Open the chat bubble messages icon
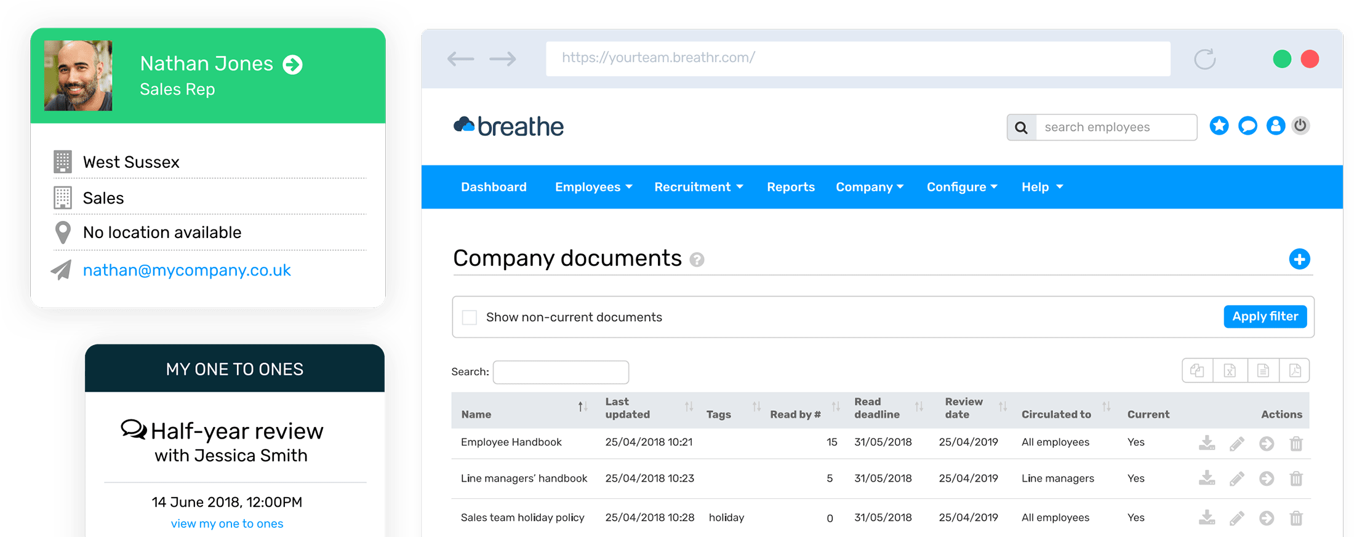 (1248, 126)
